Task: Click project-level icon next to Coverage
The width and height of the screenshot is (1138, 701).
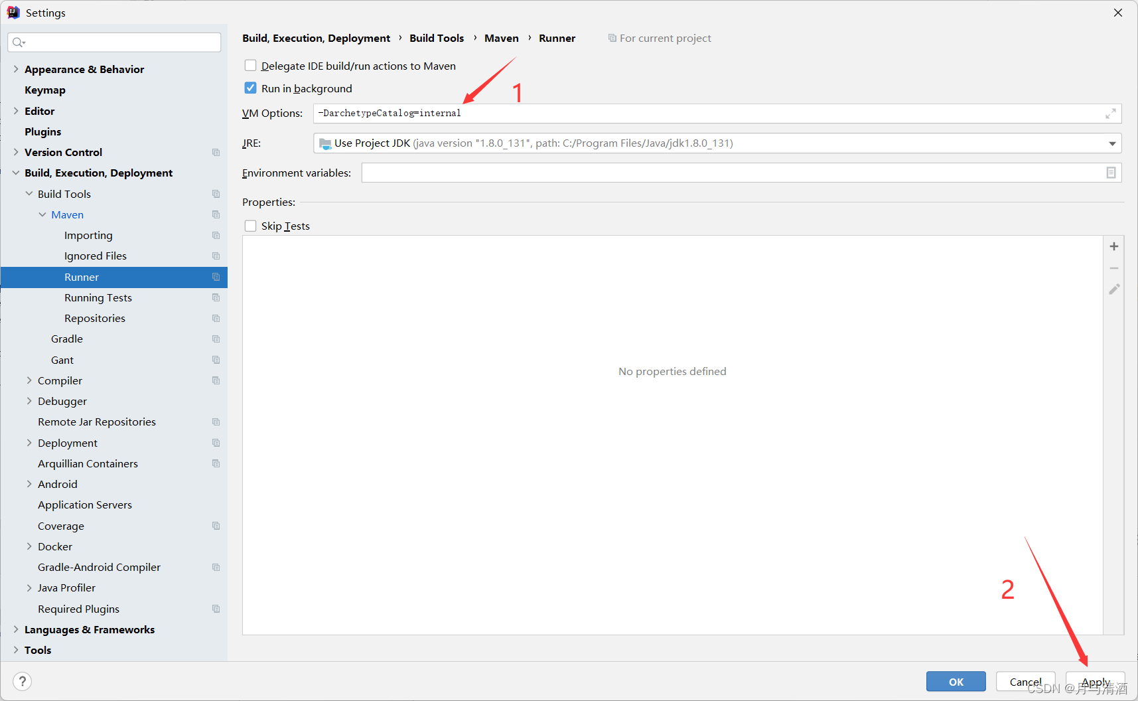Action: (x=216, y=526)
